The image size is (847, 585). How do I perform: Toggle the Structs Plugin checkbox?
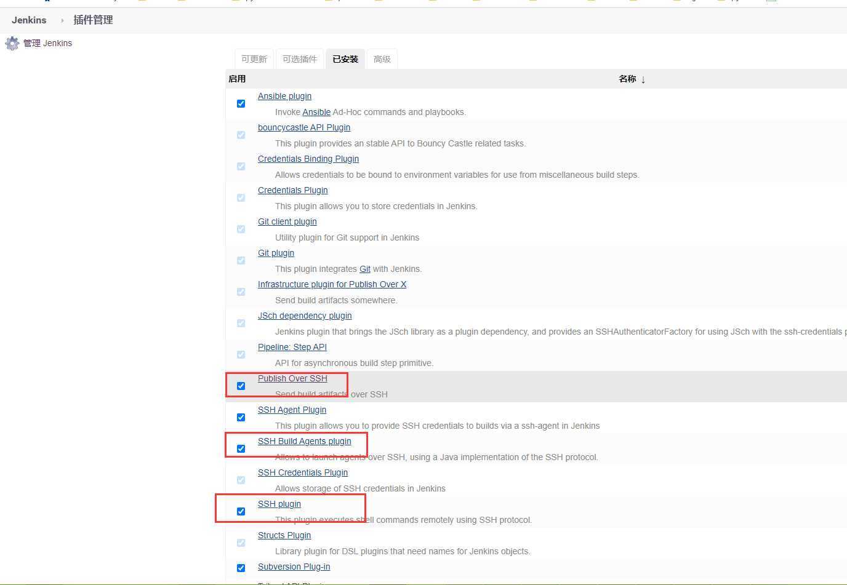tap(241, 543)
